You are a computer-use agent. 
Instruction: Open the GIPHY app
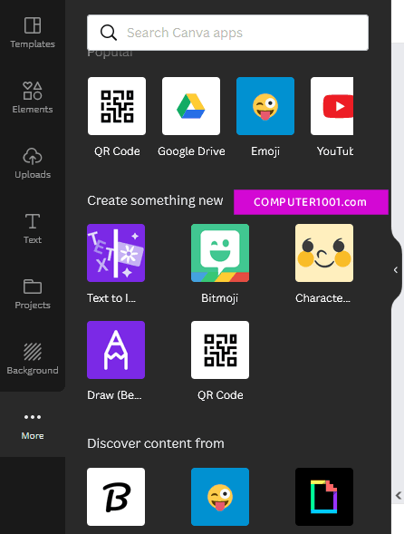coord(324,497)
